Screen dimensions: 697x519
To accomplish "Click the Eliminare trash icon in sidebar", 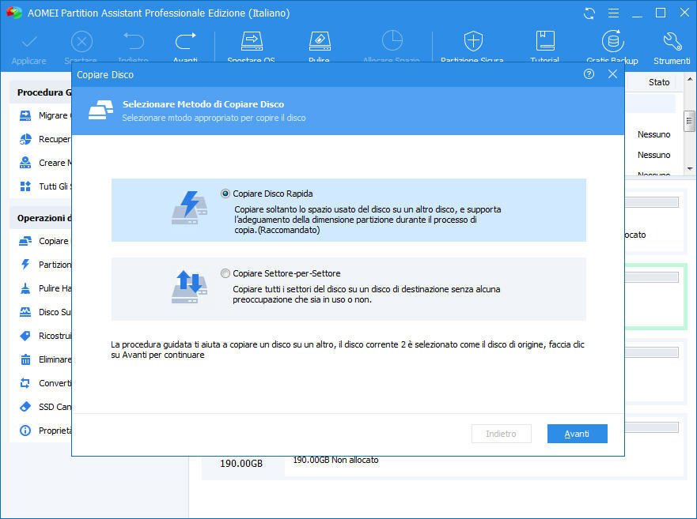I will coord(25,359).
